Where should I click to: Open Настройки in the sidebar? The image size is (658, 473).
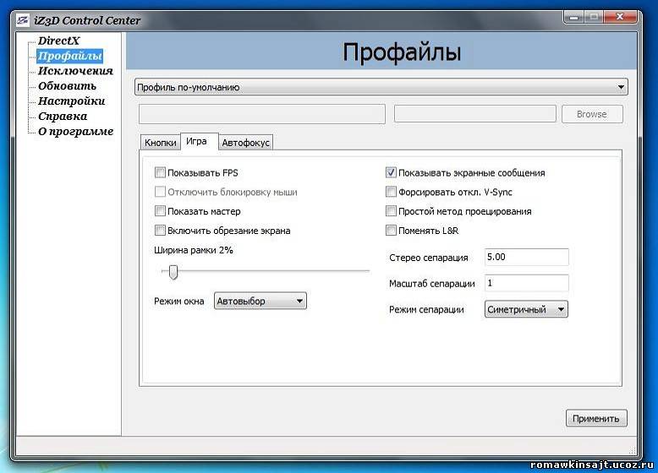point(71,101)
